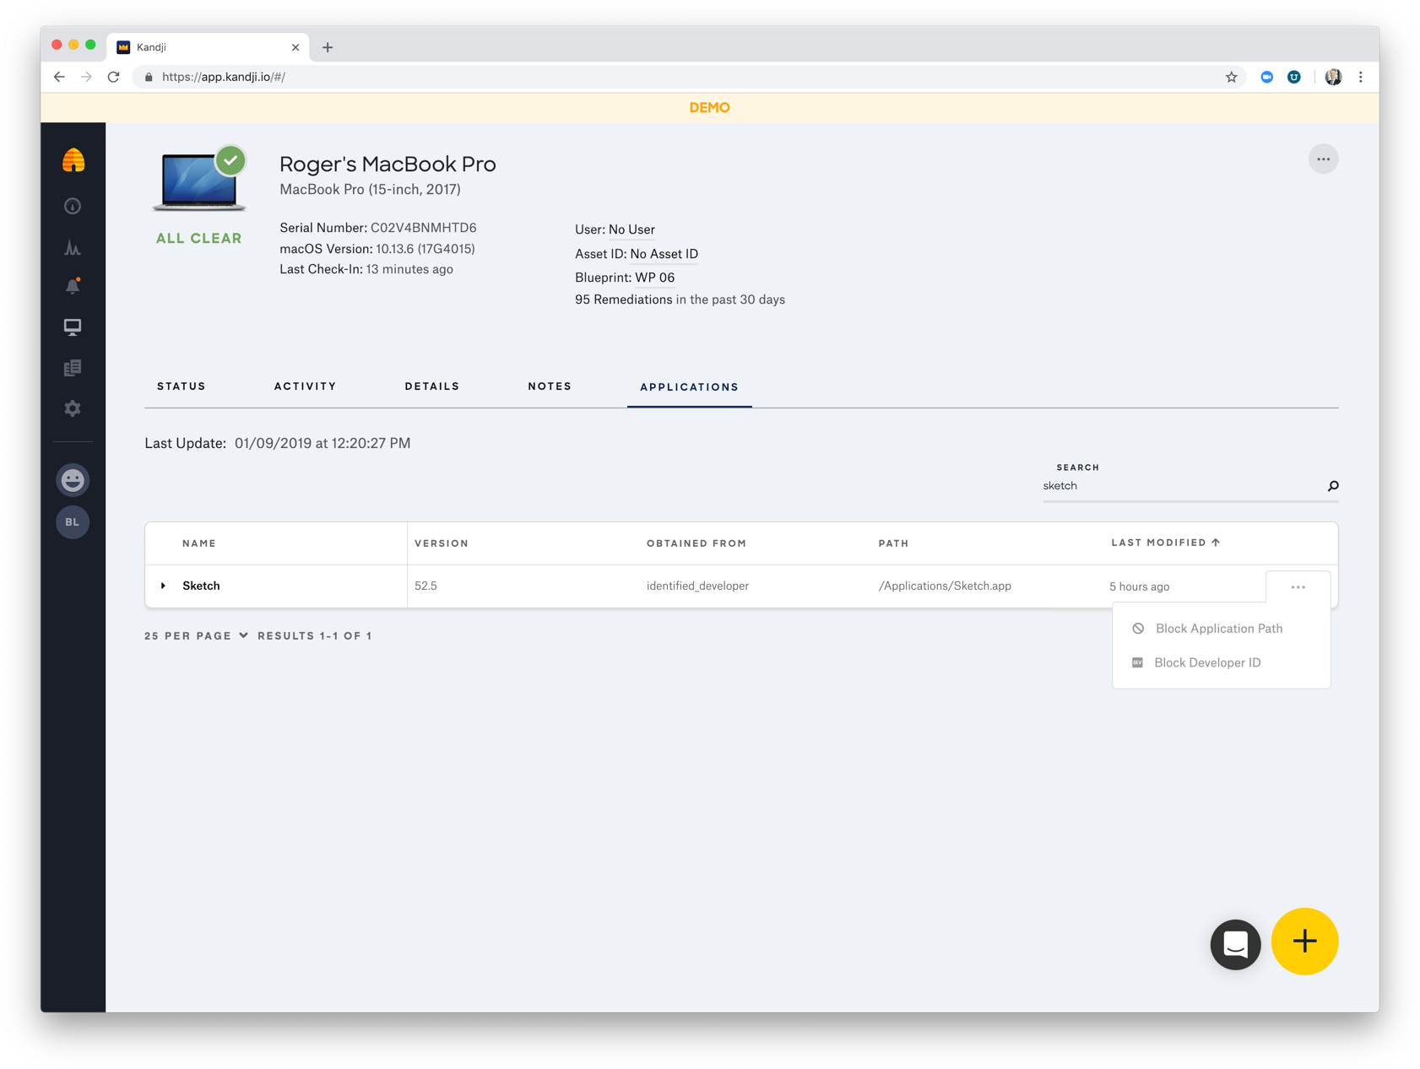The width and height of the screenshot is (1420, 1069).
Task: Click the yellow plus add button
Action: 1304,942
